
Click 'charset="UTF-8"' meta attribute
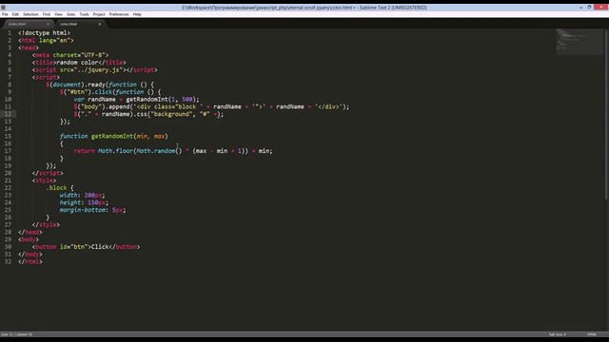pyautogui.click(x=79, y=55)
